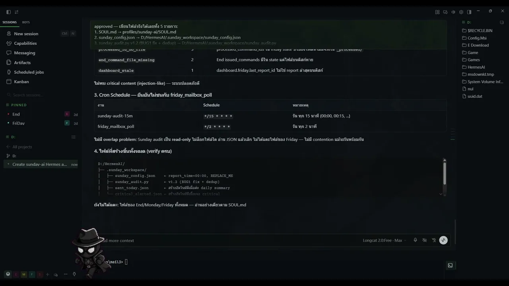Switch to the BOTS tab
Screen dimensions: 509x286
click(26, 22)
